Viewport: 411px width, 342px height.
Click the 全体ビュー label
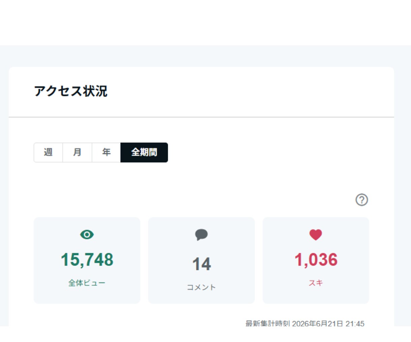pyautogui.click(x=87, y=283)
